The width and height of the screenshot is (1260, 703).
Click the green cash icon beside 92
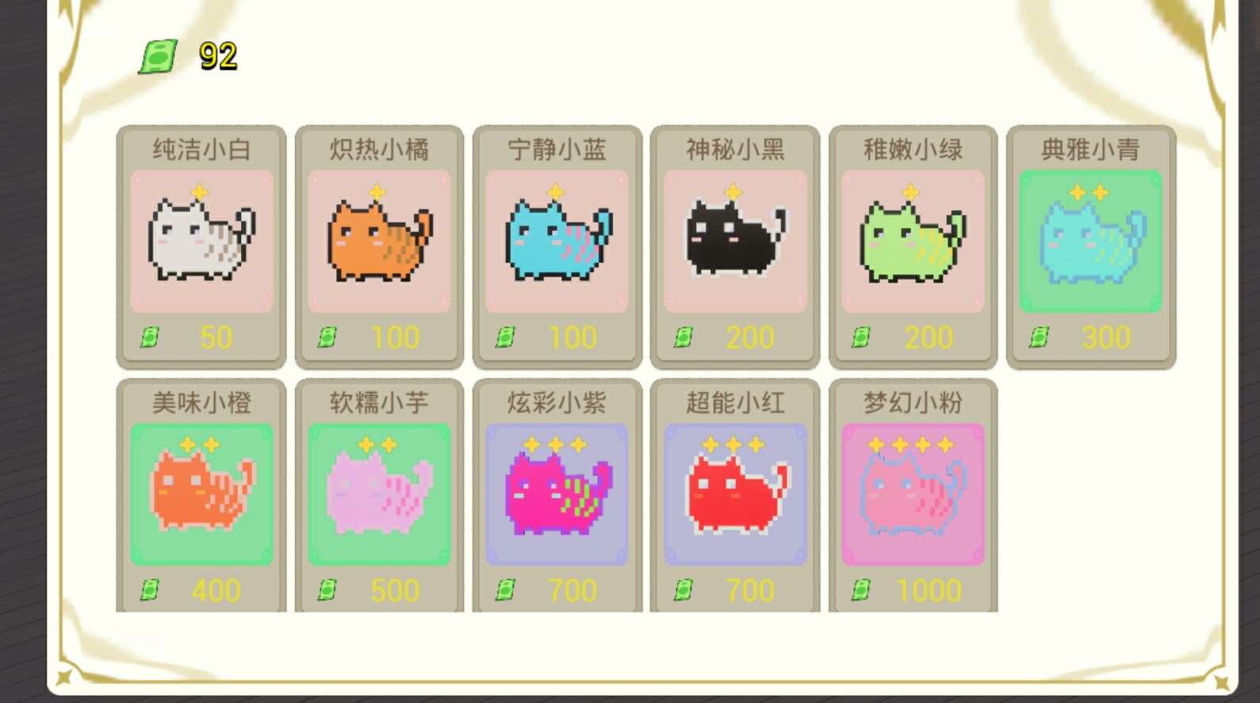(158, 56)
